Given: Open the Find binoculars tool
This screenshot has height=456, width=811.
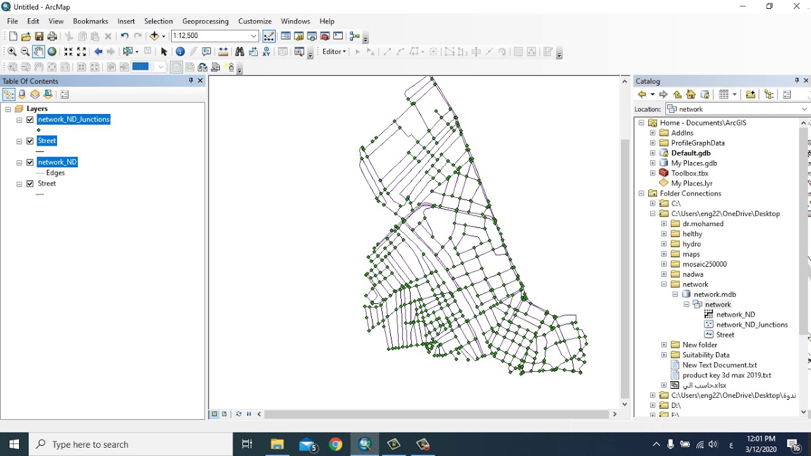Looking at the screenshot, I should point(239,52).
